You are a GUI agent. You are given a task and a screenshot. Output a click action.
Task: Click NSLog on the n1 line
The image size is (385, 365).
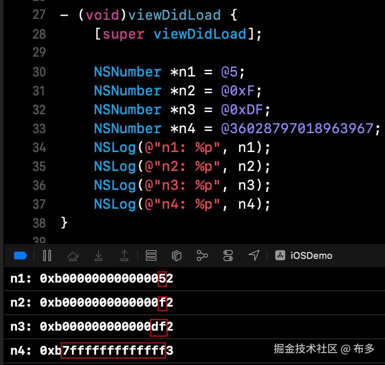click(115, 148)
